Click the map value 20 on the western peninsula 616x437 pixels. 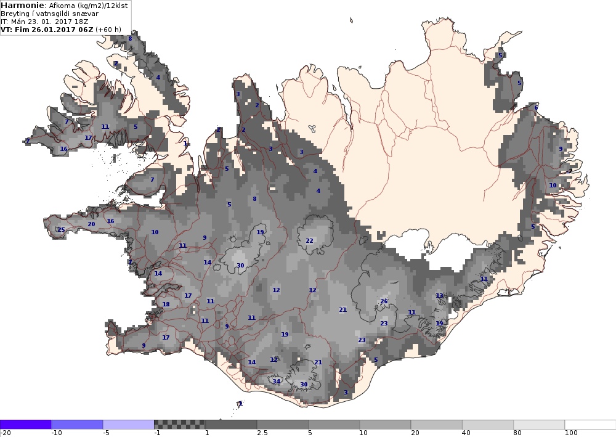coord(91,224)
